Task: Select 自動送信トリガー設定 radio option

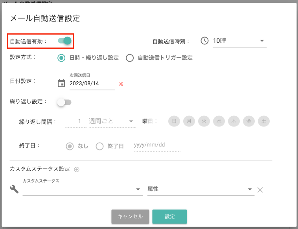Action: pyautogui.click(x=130, y=58)
